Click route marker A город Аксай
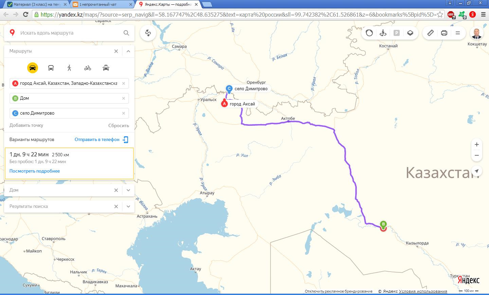This screenshot has width=489, height=295. 224,104
